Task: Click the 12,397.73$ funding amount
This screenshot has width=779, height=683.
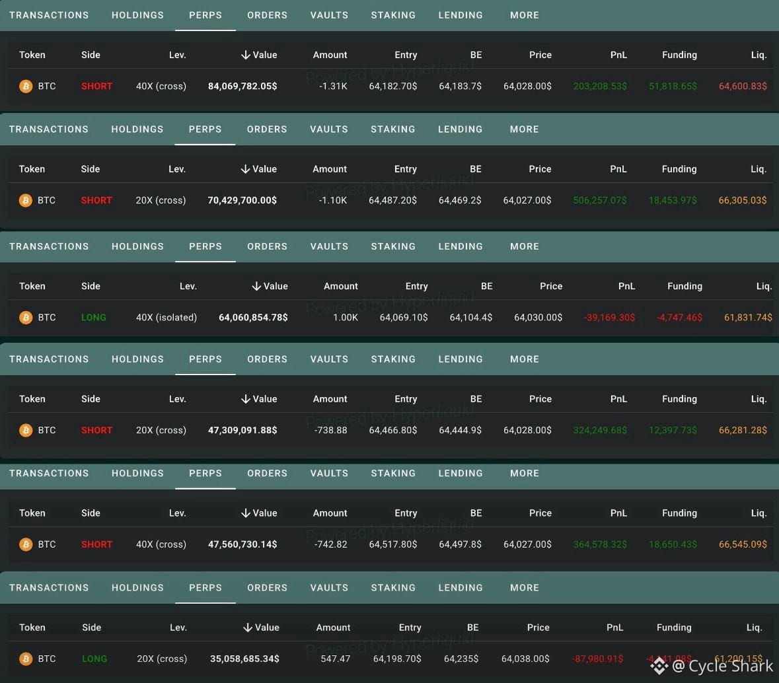Action: [x=673, y=430]
